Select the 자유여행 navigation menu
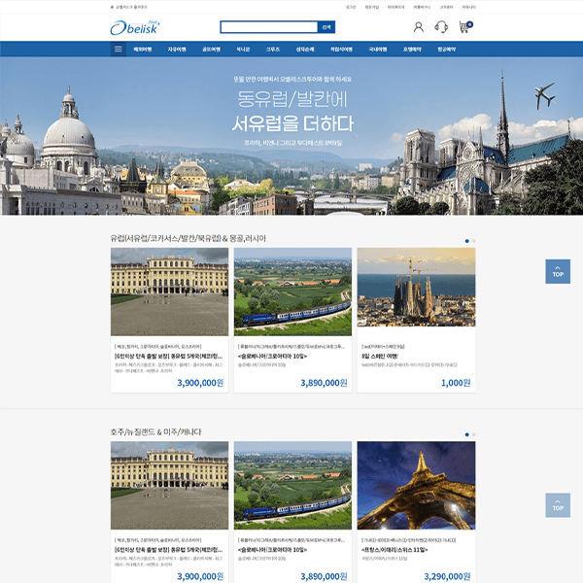 177,50
